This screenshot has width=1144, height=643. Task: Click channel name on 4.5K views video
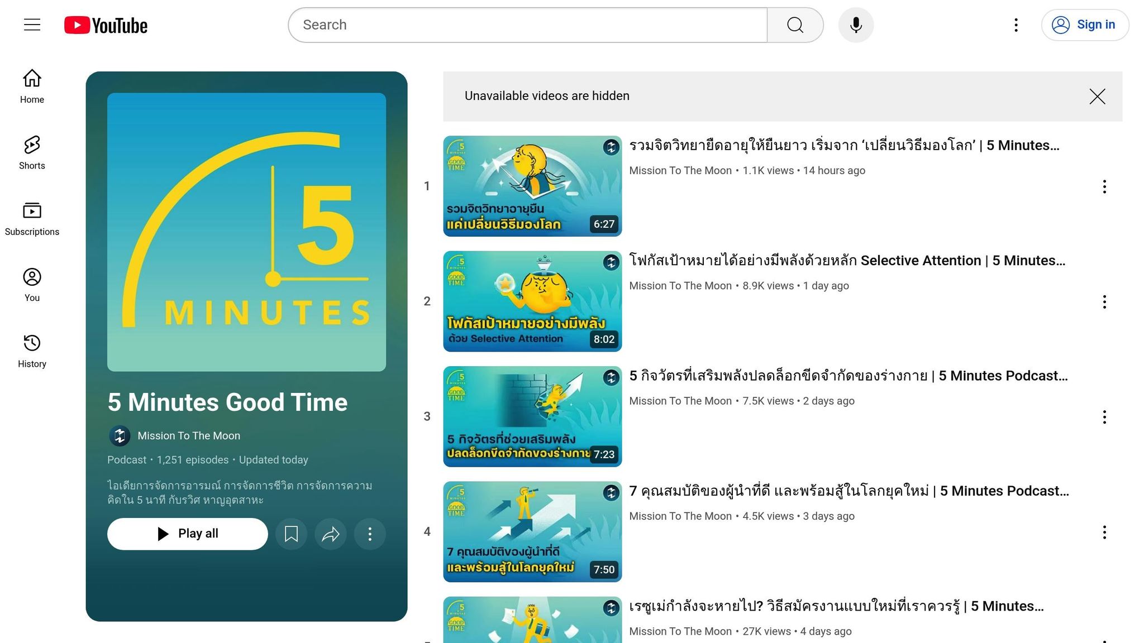click(680, 516)
